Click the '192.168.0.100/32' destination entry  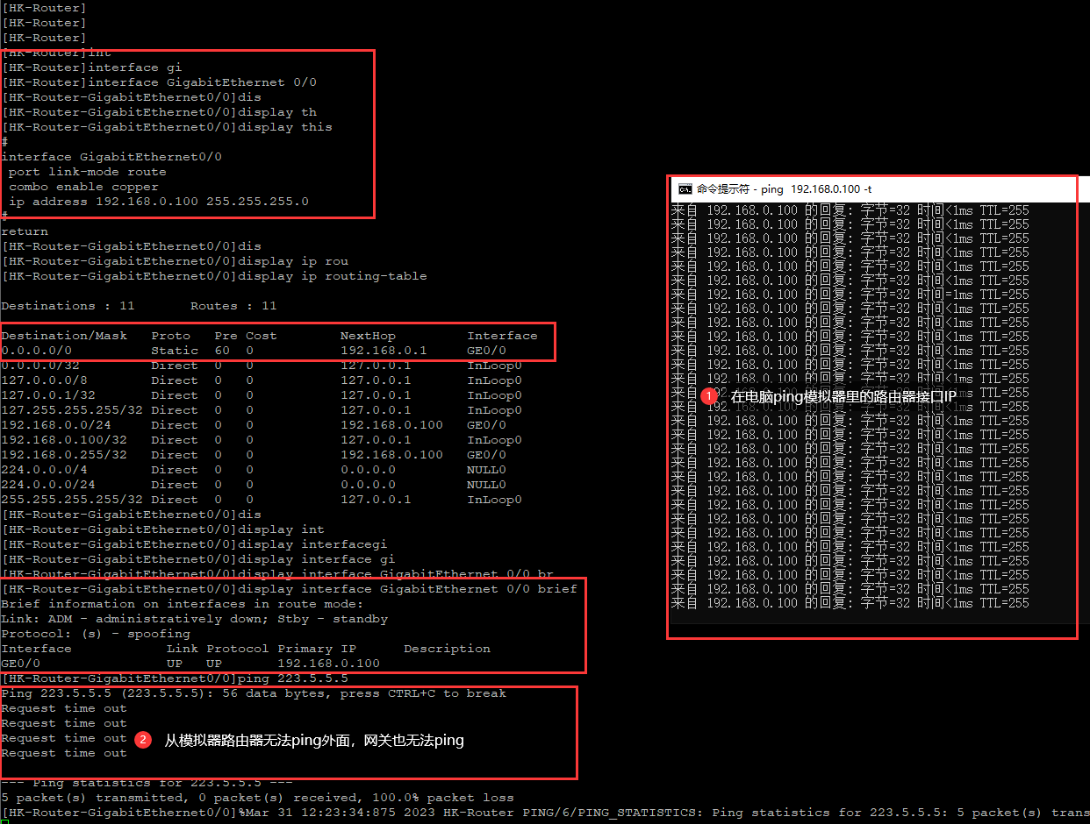tap(64, 440)
